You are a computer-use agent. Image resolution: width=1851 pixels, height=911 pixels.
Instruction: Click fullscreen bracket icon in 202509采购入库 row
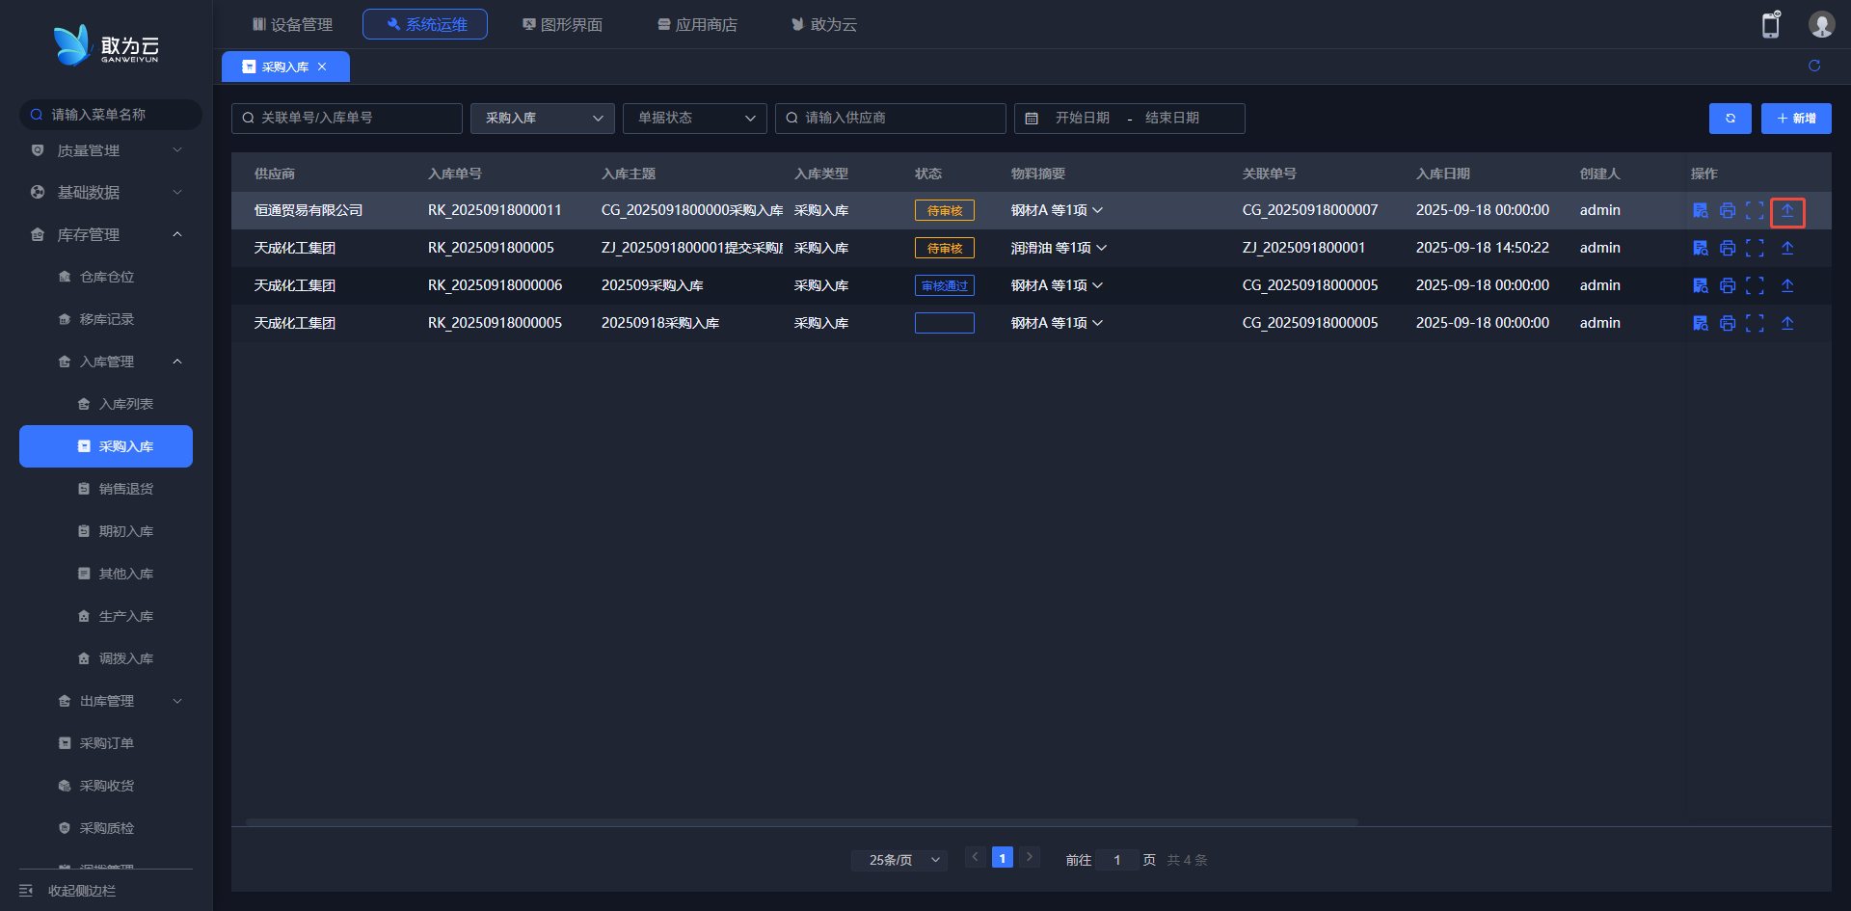(x=1755, y=286)
